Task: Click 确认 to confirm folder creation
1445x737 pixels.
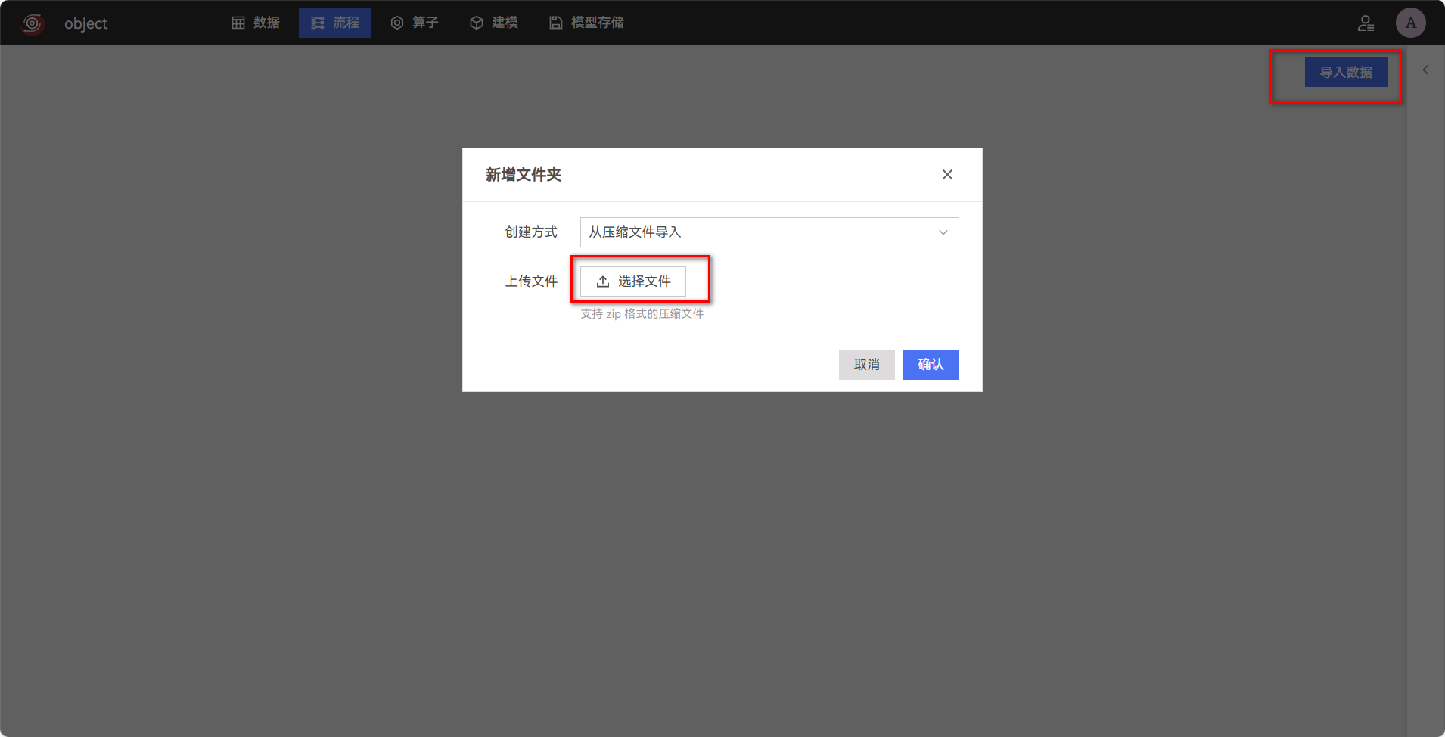Action: [x=931, y=365]
